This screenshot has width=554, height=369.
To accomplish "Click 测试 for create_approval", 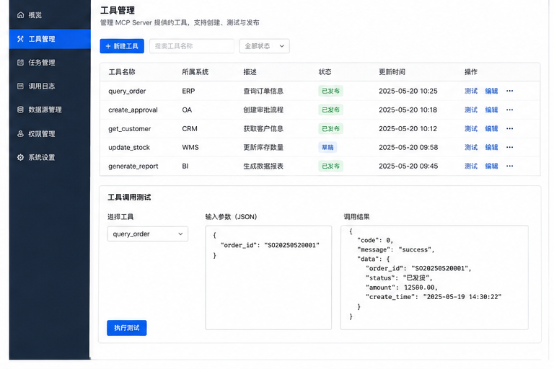I will tap(471, 110).
